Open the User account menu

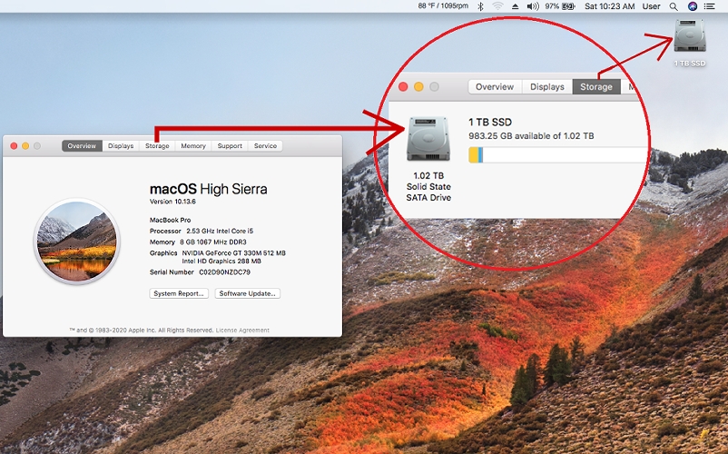pyautogui.click(x=651, y=6)
